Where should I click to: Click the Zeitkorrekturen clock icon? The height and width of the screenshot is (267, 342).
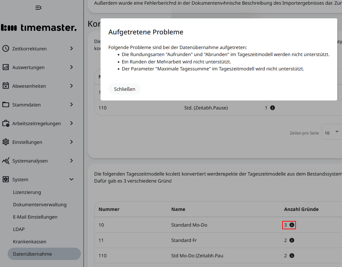6,48
